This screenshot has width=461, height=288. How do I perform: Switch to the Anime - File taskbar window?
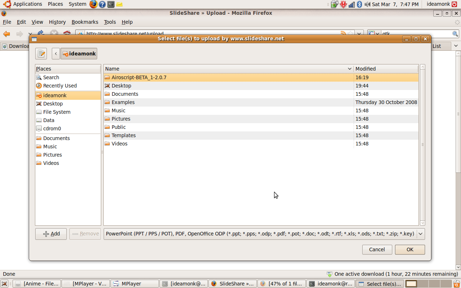click(x=37, y=284)
